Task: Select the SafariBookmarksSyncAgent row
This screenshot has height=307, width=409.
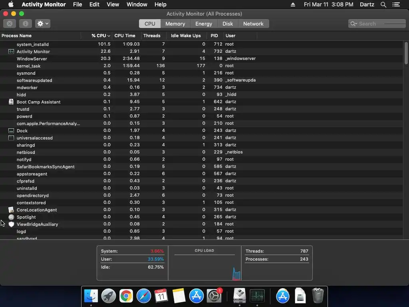Action: tap(201, 167)
